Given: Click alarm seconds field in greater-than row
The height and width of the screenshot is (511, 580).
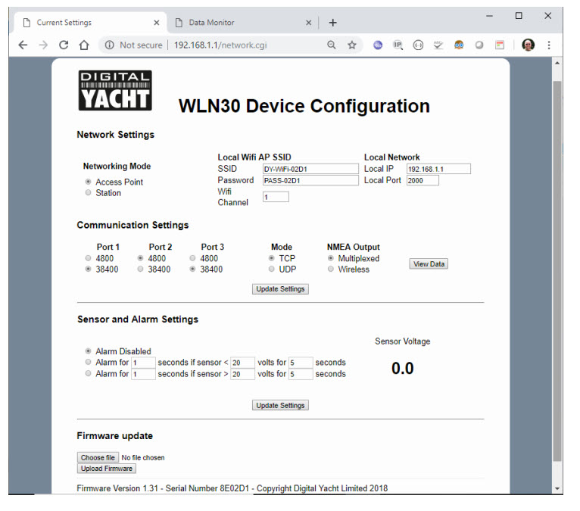Looking at the screenshot, I should [x=144, y=374].
